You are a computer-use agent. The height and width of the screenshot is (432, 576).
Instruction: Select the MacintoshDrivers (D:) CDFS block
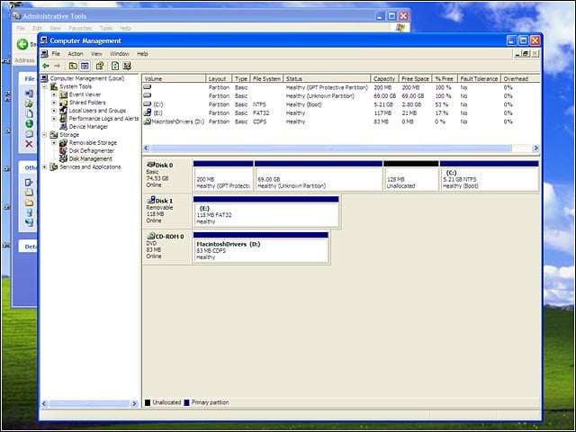click(x=261, y=247)
